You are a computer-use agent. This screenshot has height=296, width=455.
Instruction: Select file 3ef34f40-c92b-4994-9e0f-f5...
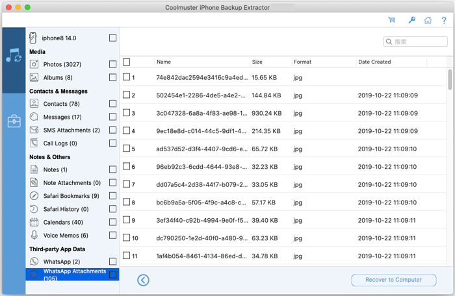pos(202,220)
